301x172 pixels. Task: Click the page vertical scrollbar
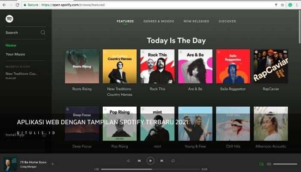coord(300,27)
